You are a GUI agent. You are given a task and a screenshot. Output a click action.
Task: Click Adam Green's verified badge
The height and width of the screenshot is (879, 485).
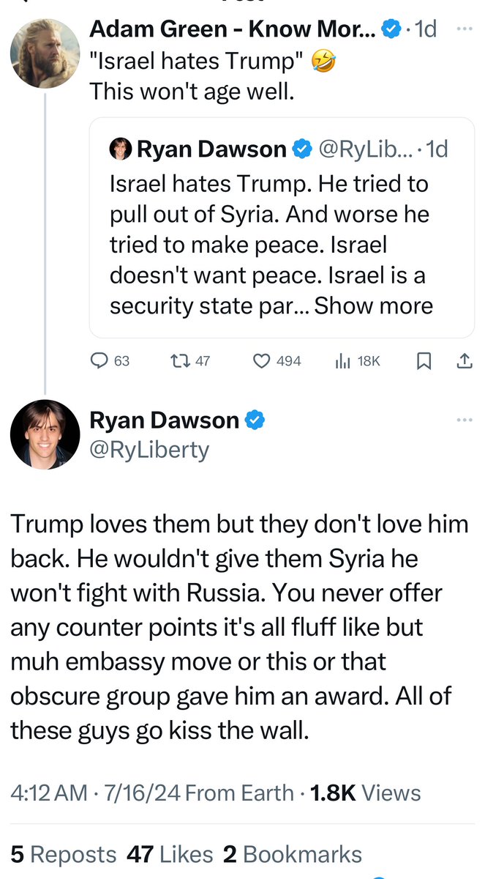(391, 29)
